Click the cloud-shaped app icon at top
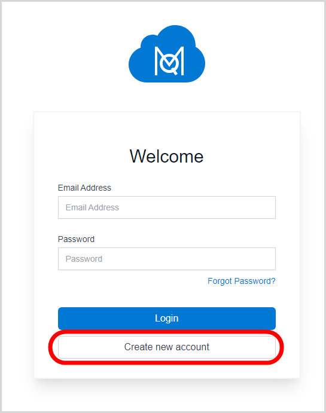 [167, 54]
